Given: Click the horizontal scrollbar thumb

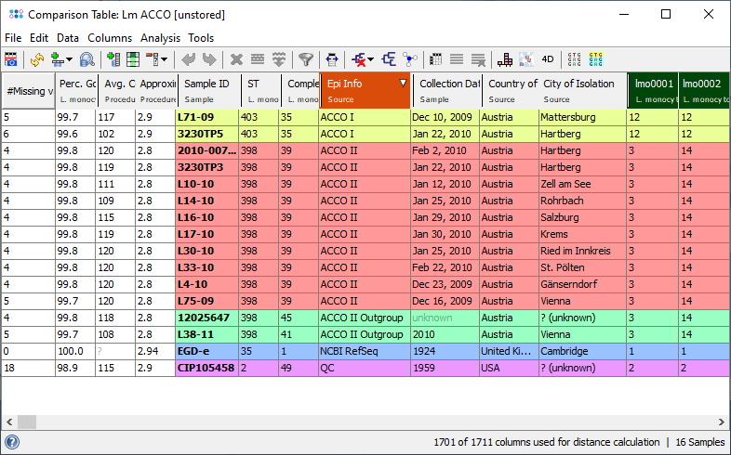Looking at the screenshot, I should point(27,422).
